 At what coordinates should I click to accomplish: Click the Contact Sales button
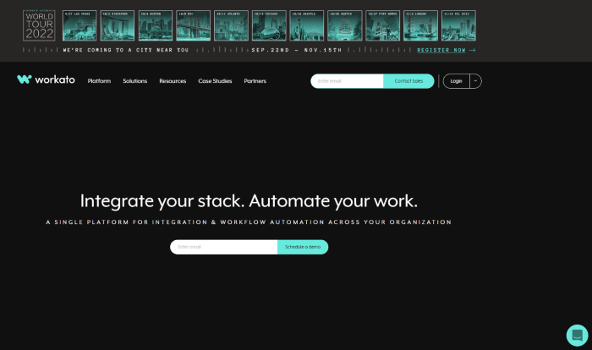408,81
